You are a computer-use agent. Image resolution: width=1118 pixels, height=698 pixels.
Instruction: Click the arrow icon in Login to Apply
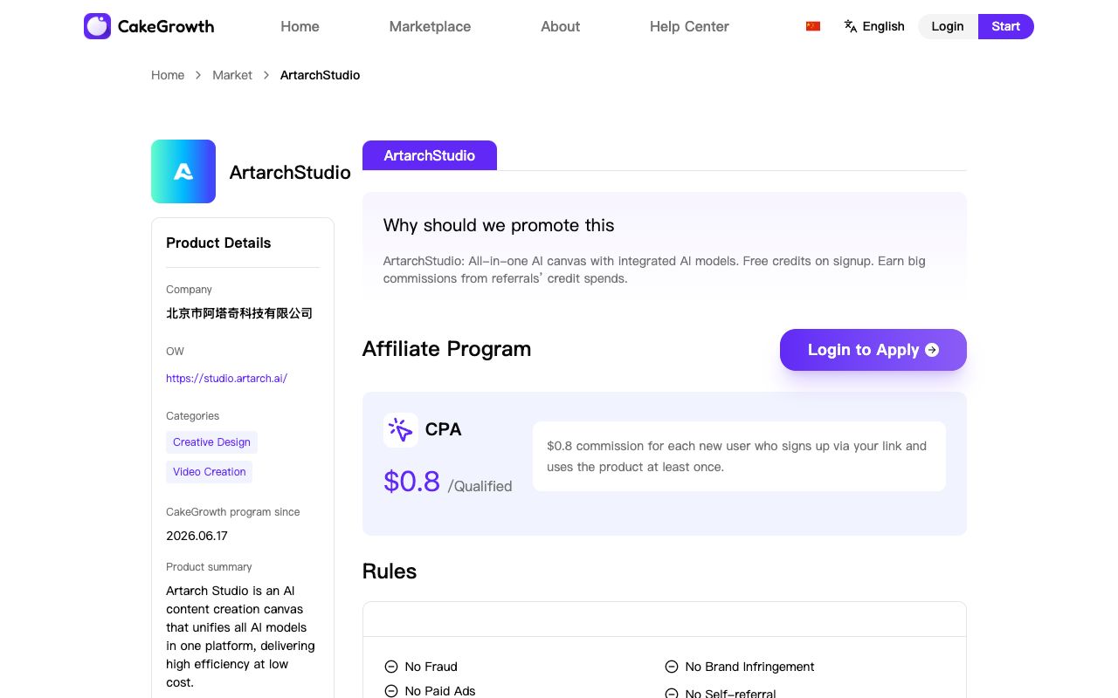(932, 350)
